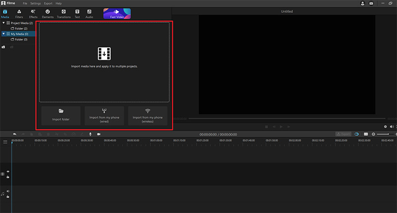Select the My Media (0) row

click(18, 34)
